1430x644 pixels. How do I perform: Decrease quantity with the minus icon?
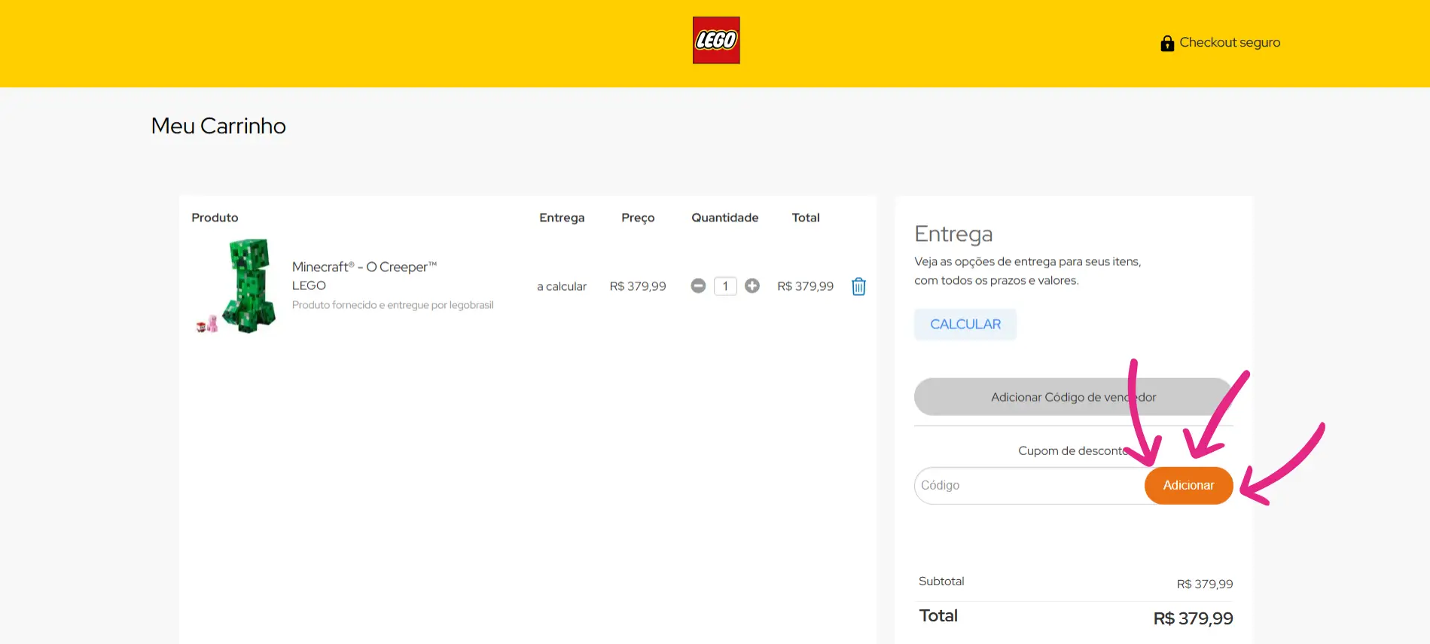pyautogui.click(x=698, y=286)
